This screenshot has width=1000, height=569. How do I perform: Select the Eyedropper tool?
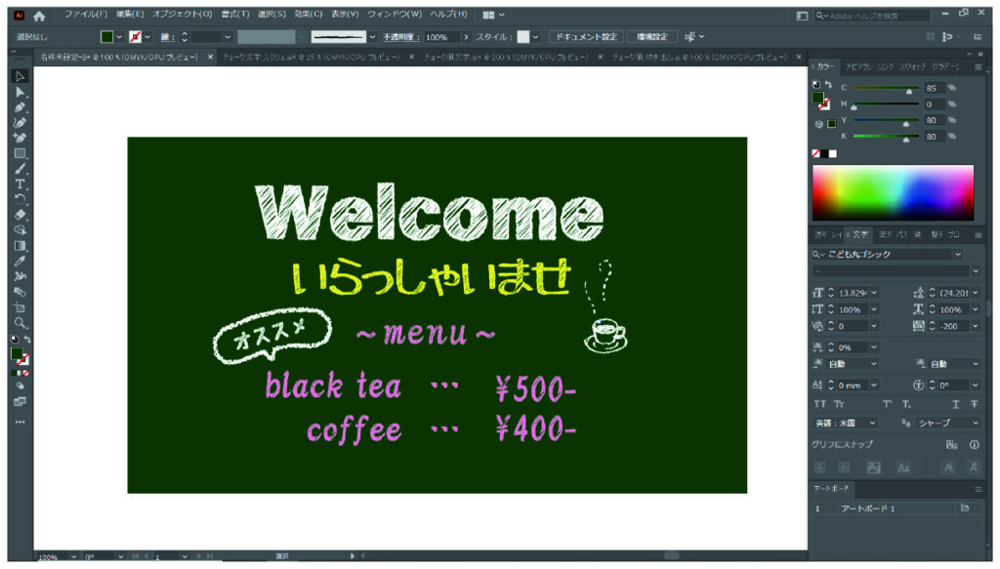tap(20, 262)
